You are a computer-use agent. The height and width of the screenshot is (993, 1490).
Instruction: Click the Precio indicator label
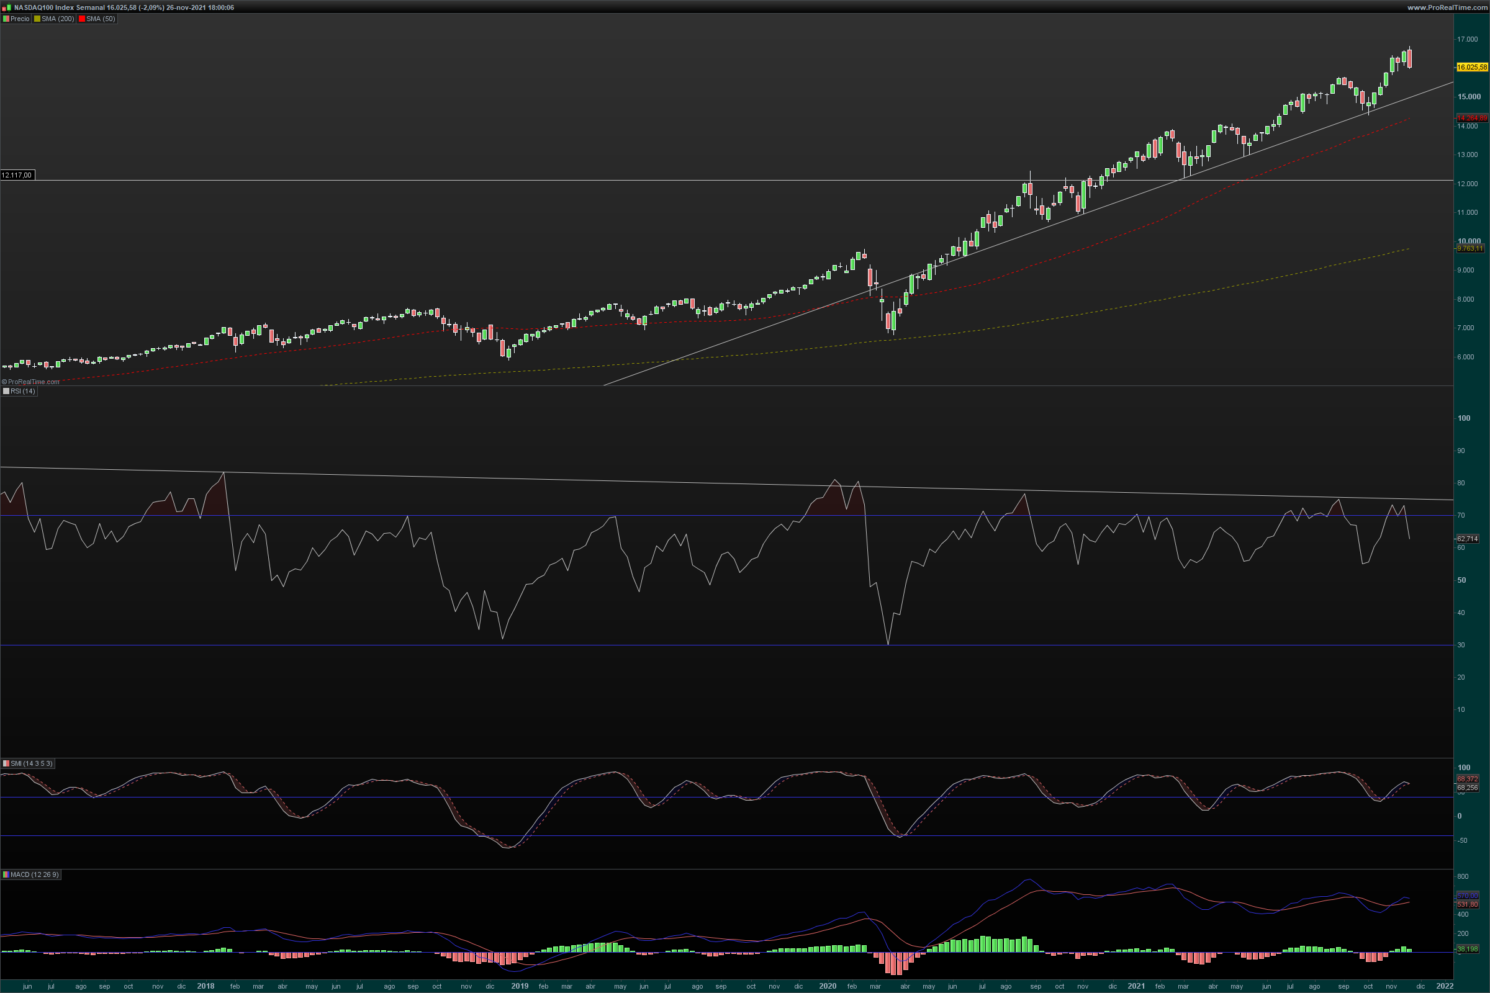(x=20, y=19)
